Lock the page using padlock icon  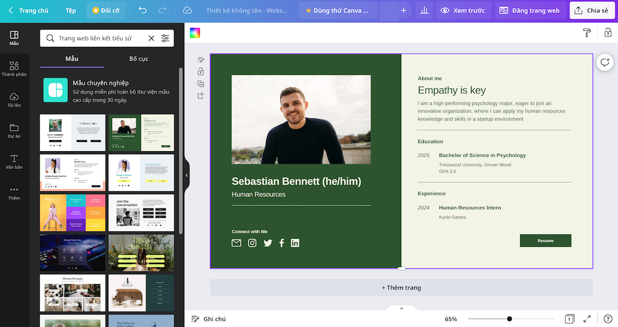[201, 72]
